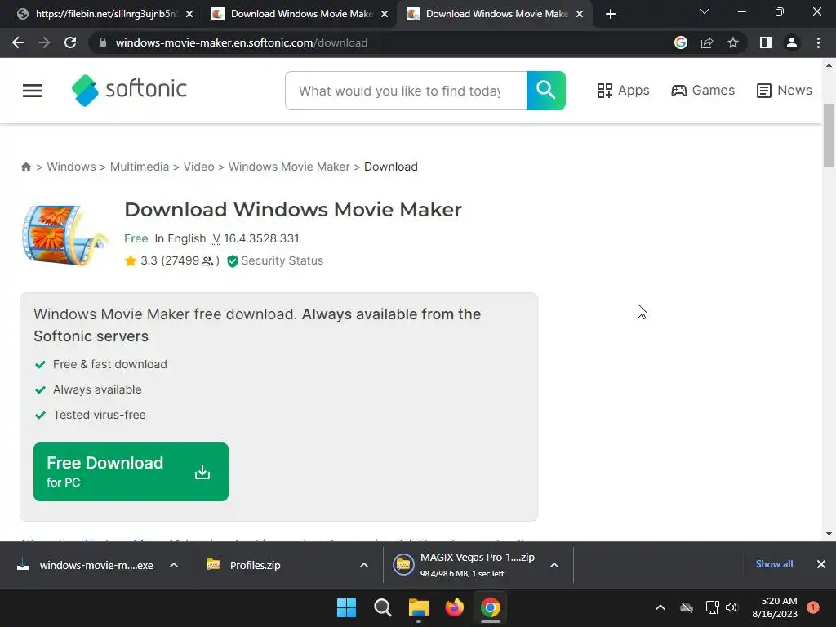
Task: Click the notification badge in the tray
Action: pos(813,607)
